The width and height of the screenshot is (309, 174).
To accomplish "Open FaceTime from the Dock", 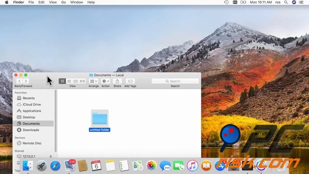I will 179,165.
